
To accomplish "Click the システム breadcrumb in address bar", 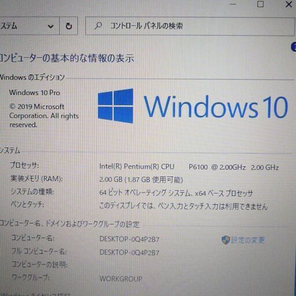I will pyautogui.click(x=9, y=26).
